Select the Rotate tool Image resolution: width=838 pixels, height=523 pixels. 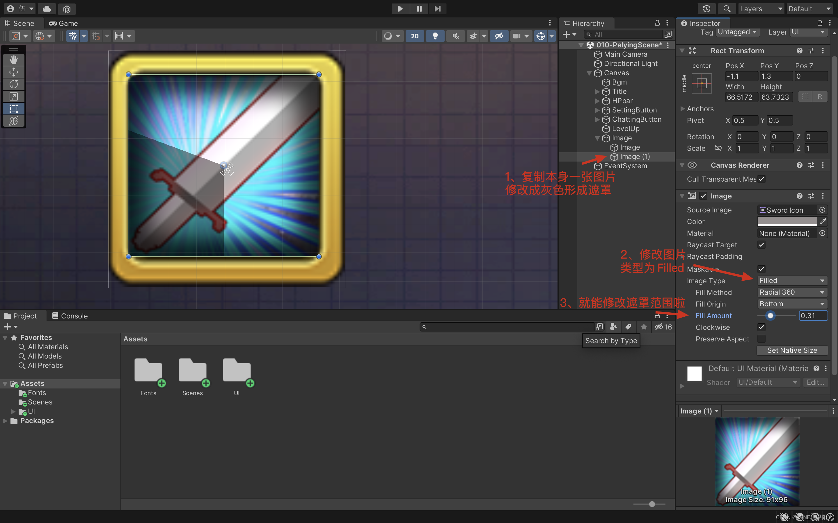(x=13, y=84)
